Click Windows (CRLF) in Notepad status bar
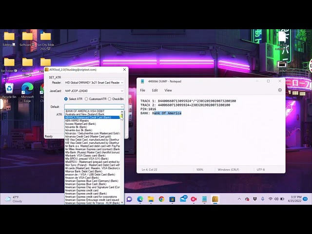Image resolution: width=312 pixels, height=234 pixels. (x=229, y=170)
